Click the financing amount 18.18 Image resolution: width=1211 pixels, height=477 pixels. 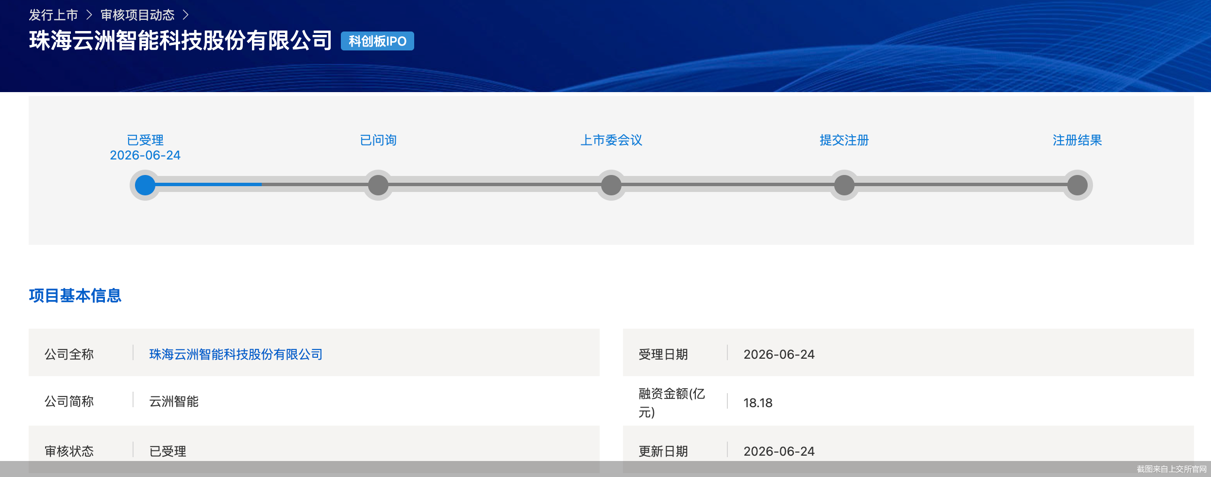[x=758, y=403]
